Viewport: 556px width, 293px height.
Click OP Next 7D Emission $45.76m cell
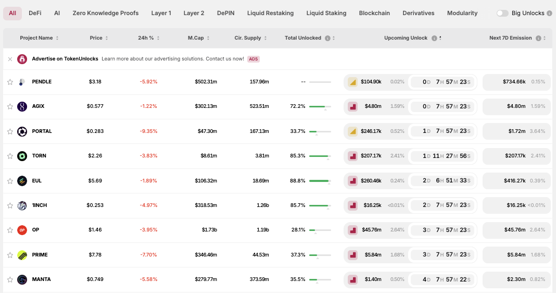[517, 230]
